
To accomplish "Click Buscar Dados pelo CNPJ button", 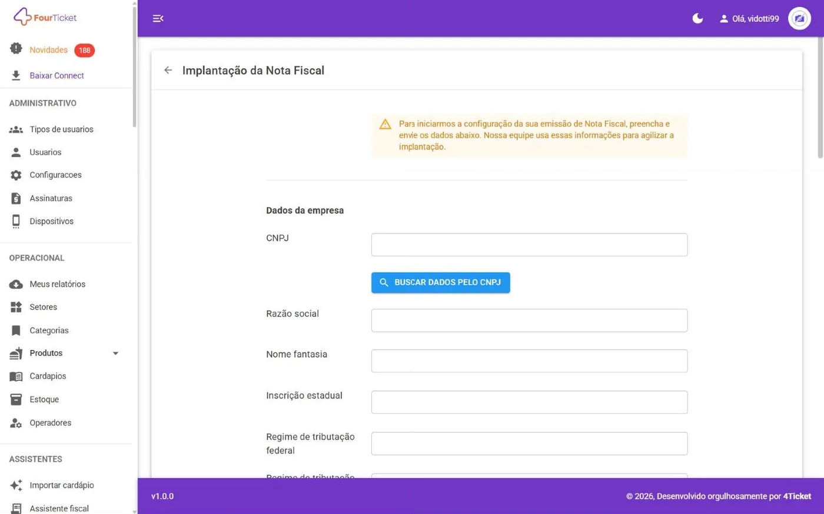I will click(440, 283).
